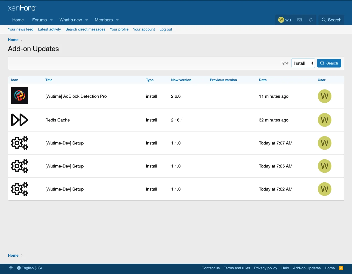Screen dimensions: 352x274
Task: Expand the What's new dropdown arrow
Action: (x=86, y=20)
